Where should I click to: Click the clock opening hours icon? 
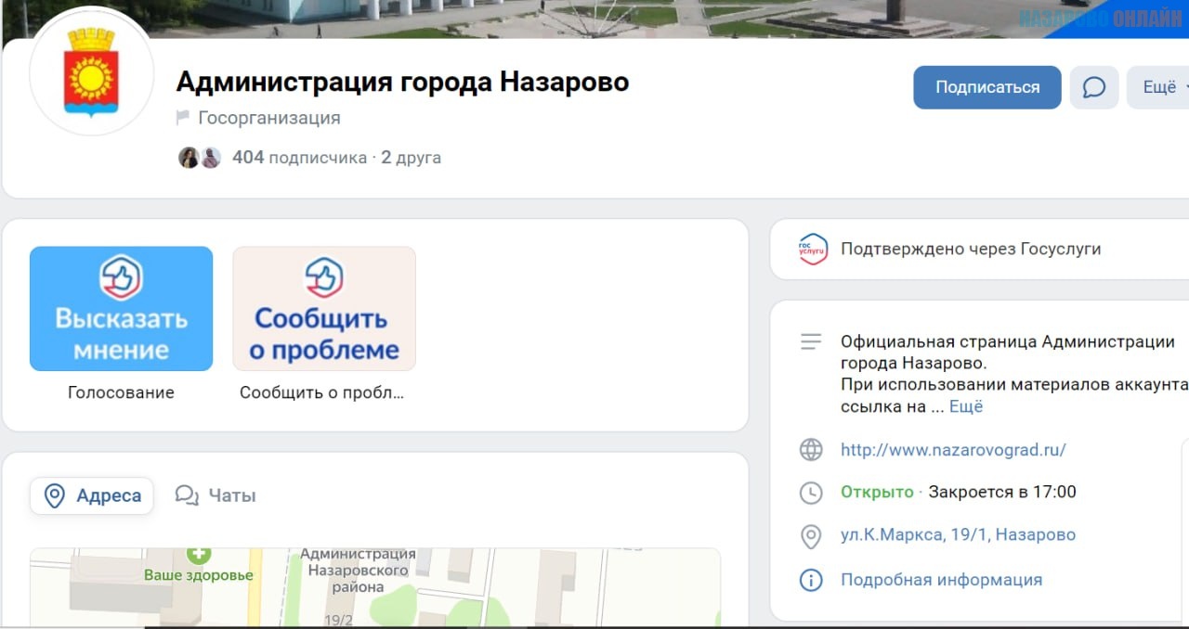811,493
